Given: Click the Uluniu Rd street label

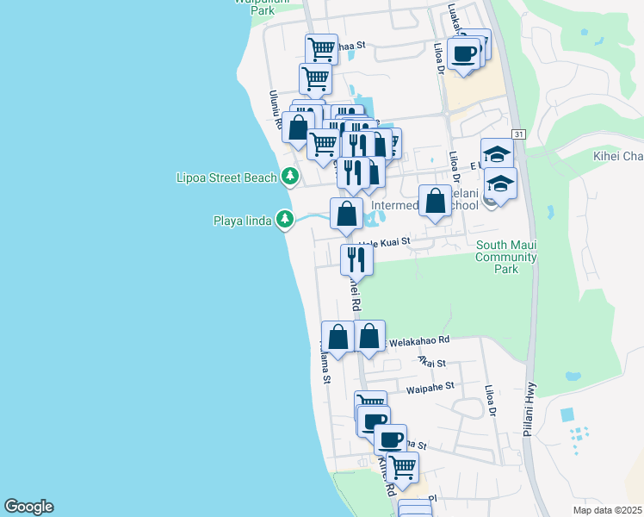Looking at the screenshot, I should click(x=275, y=108).
